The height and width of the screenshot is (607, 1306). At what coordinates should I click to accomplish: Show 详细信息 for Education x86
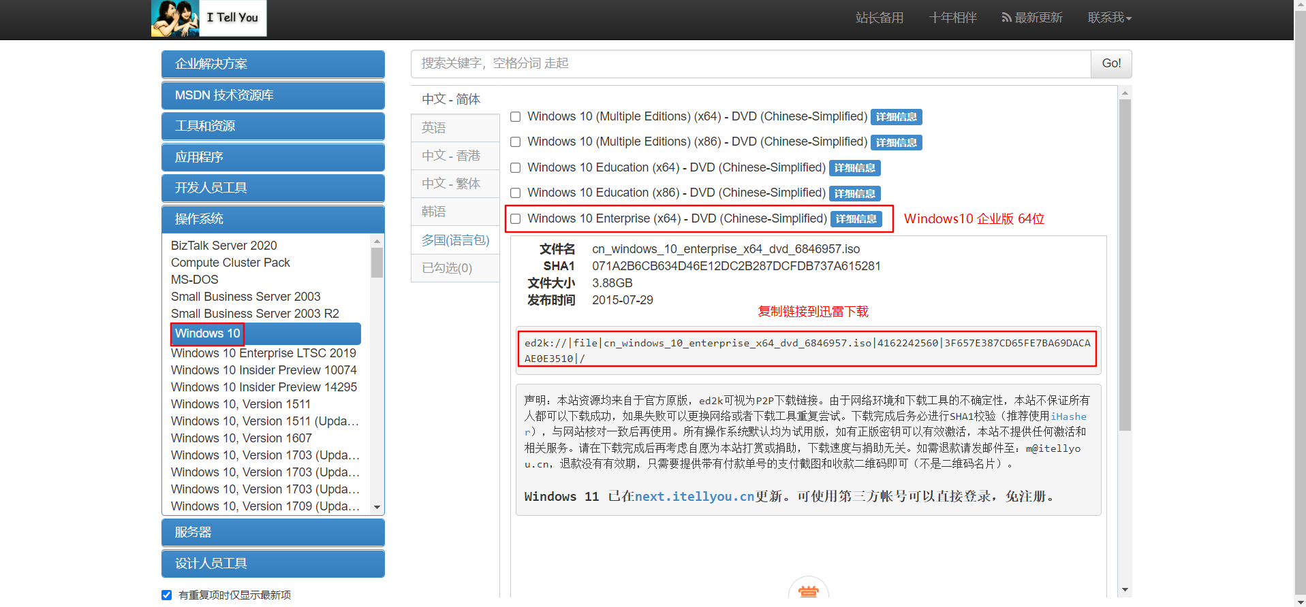tap(854, 193)
